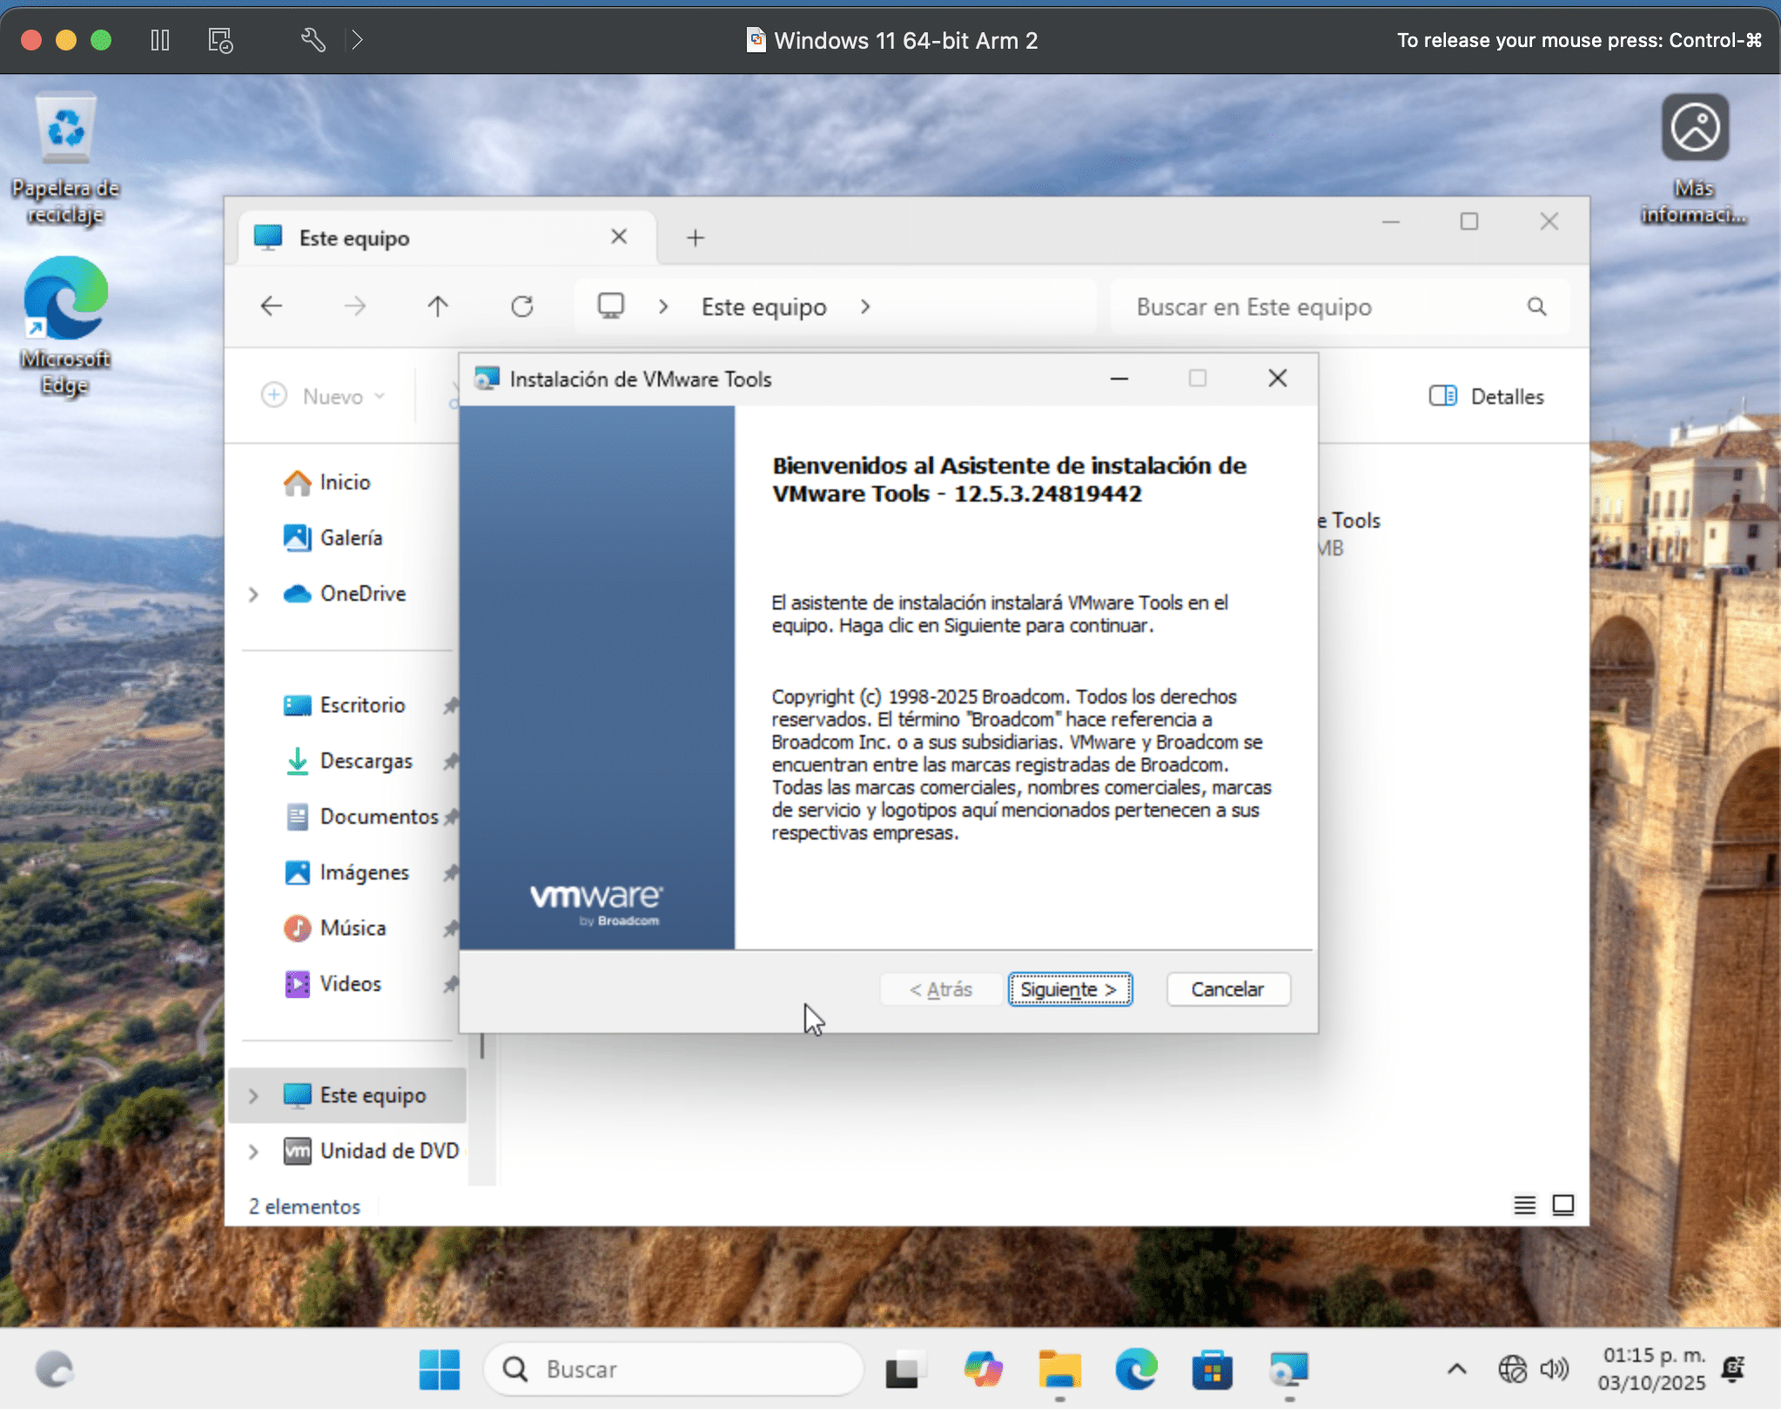Click Siguiente in the VMware Tools installer
This screenshot has height=1409, width=1781.
1069,989
